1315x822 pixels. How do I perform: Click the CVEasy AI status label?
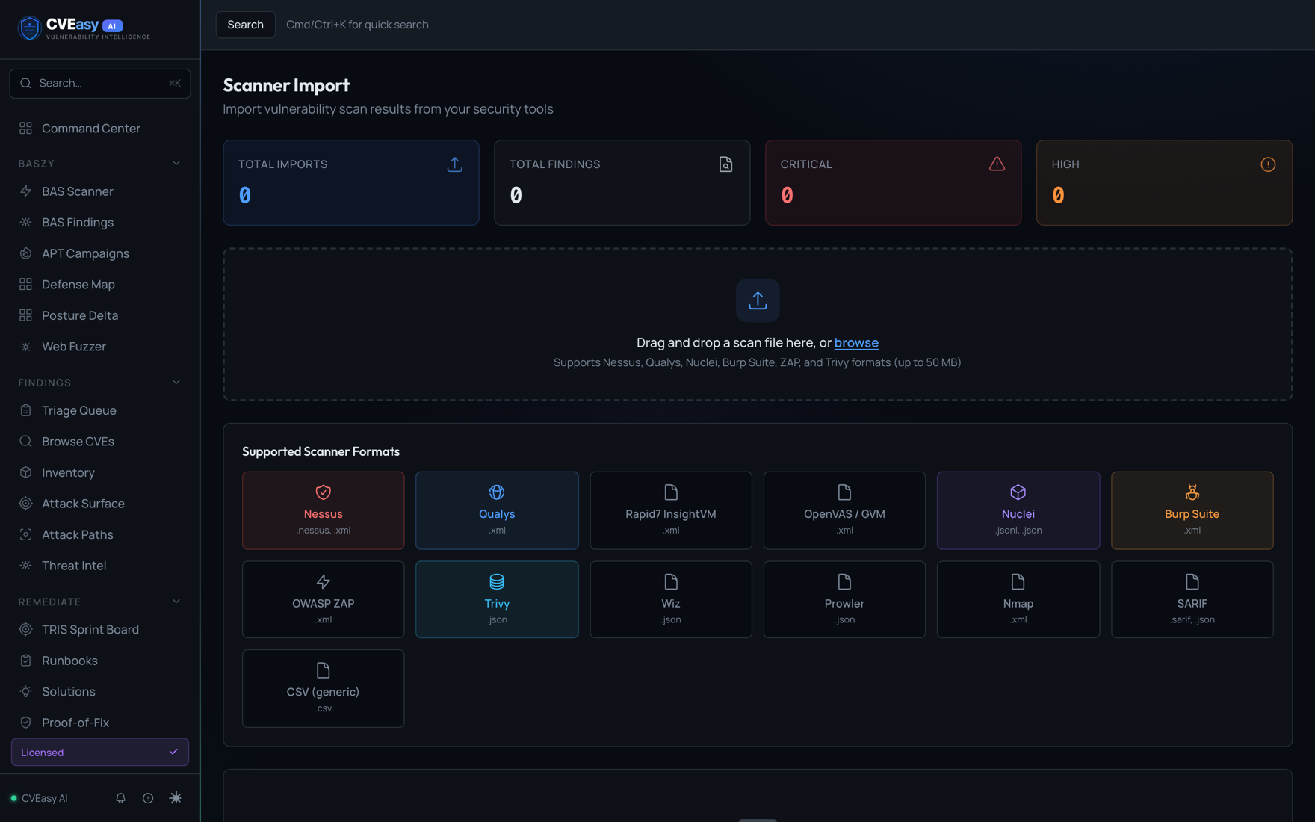pyautogui.click(x=45, y=798)
